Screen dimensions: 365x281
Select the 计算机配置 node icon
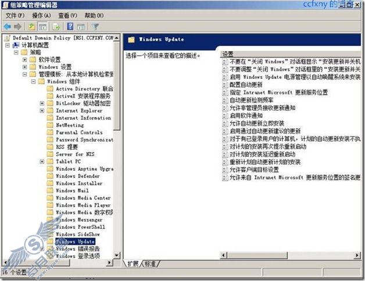pyautogui.click(x=16, y=45)
